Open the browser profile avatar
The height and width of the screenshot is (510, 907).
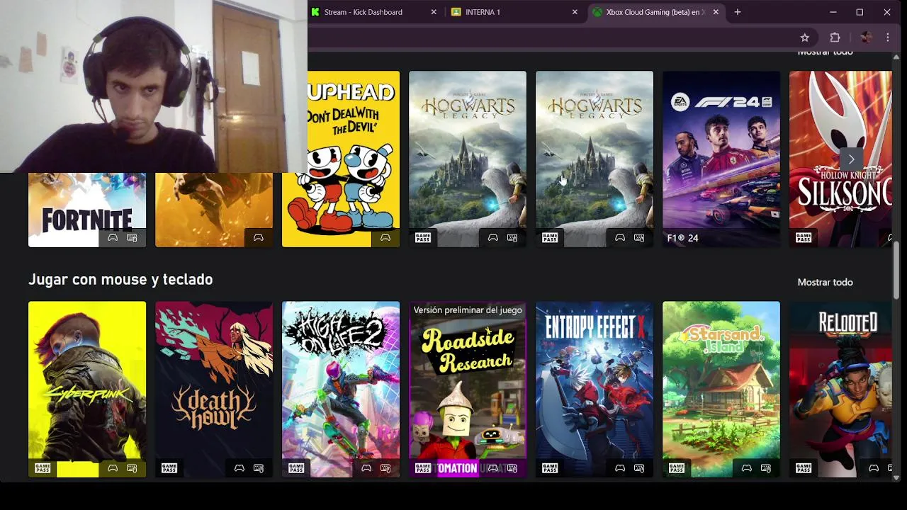[865, 38]
